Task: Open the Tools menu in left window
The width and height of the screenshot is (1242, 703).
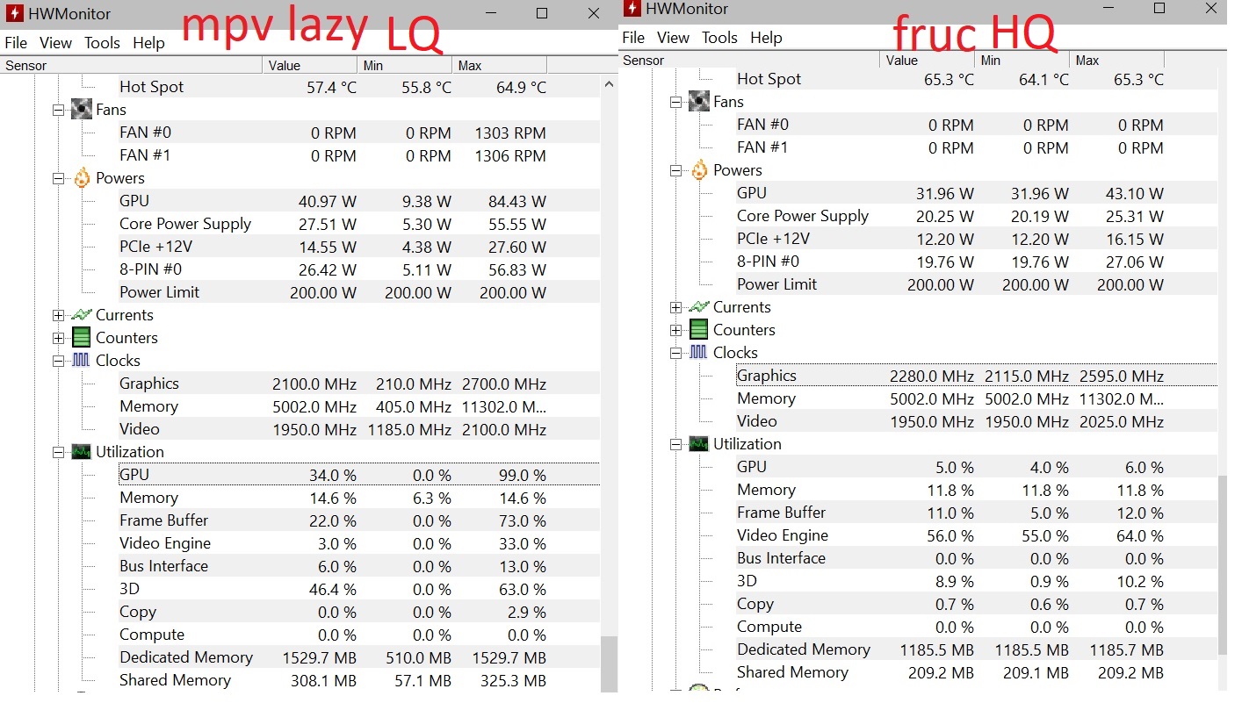Action: [102, 43]
